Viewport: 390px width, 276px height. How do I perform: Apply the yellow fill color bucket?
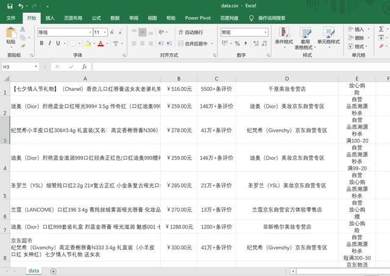click(x=88, y=43)
